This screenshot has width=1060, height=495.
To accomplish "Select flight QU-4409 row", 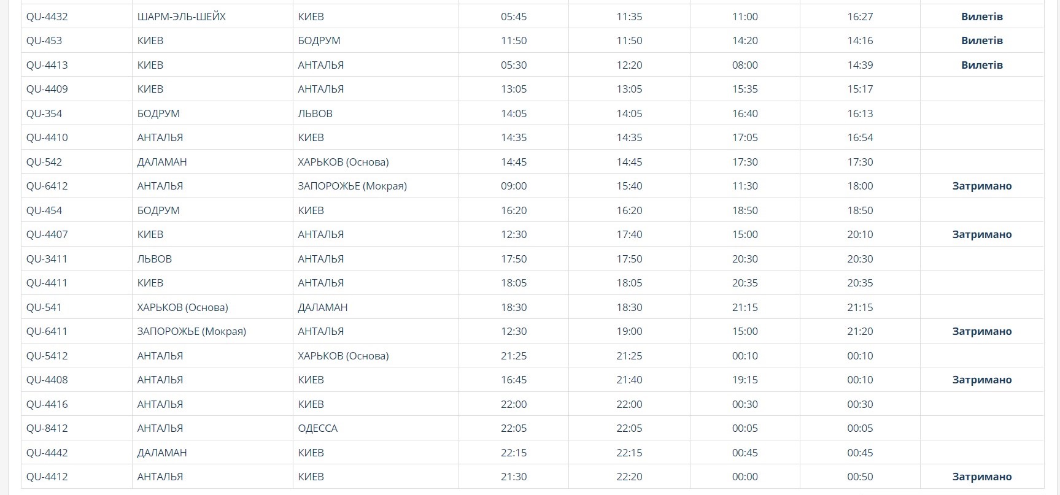I will tap(532, 89).
